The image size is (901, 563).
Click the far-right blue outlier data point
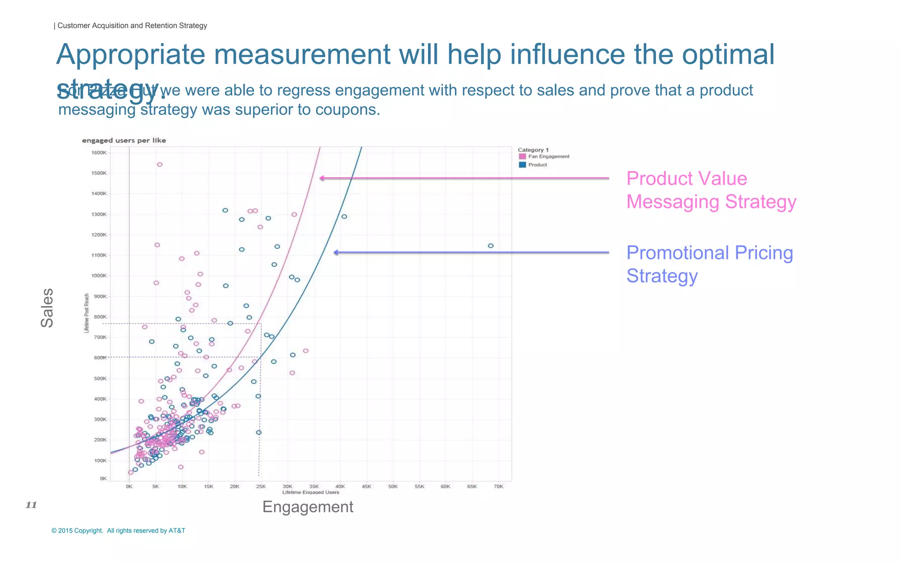(x=491, y=246)
